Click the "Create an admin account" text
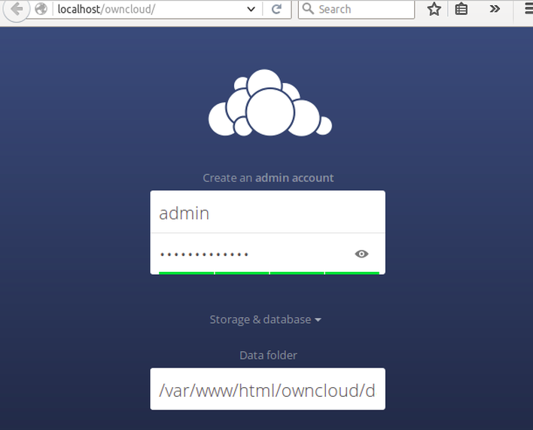 click(x=268, y=178)
